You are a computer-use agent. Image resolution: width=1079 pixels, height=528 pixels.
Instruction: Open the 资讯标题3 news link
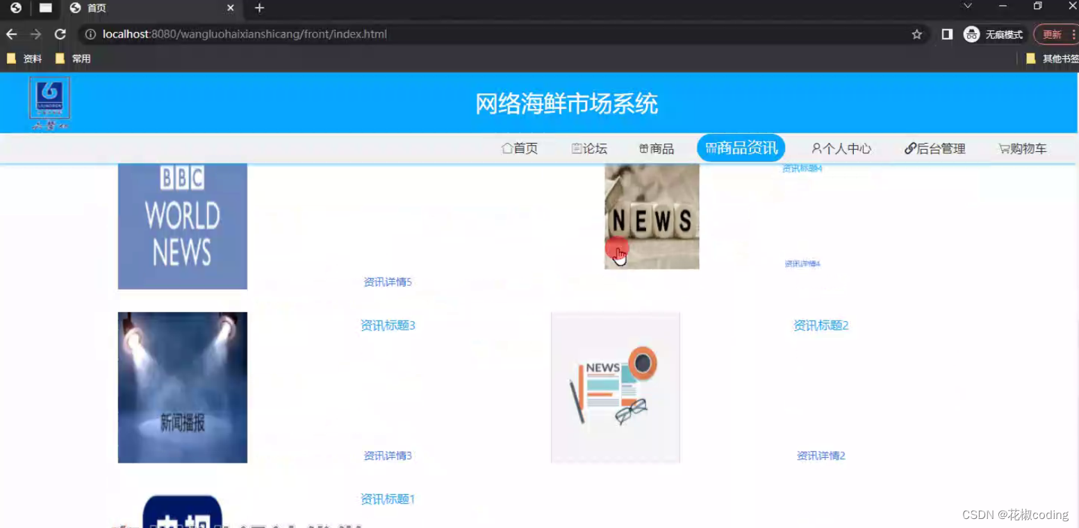pos(388,325)
